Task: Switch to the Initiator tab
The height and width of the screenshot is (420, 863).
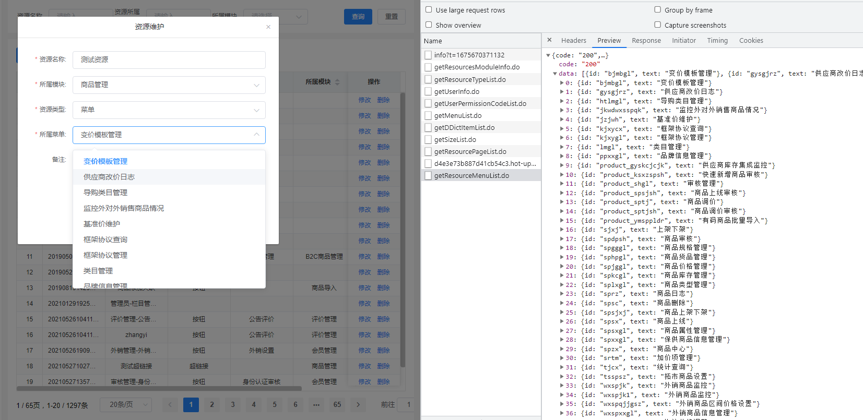Action: click(684, 40)
